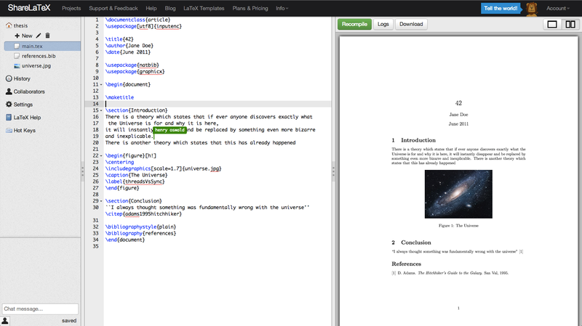Viewport: 582px width, 326px height.
Task: Click the trash delete icon
Action: 47,36
